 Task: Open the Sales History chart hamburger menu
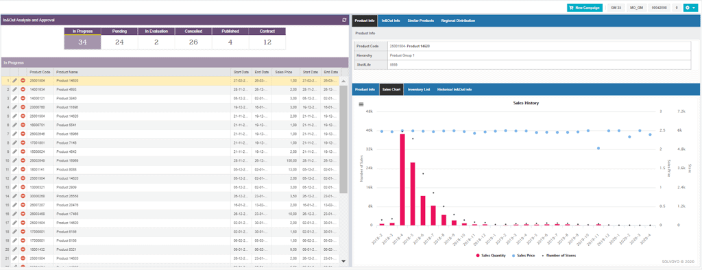pos(361,104)
